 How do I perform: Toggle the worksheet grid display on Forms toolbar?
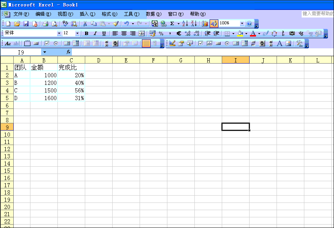pos(146,43)
